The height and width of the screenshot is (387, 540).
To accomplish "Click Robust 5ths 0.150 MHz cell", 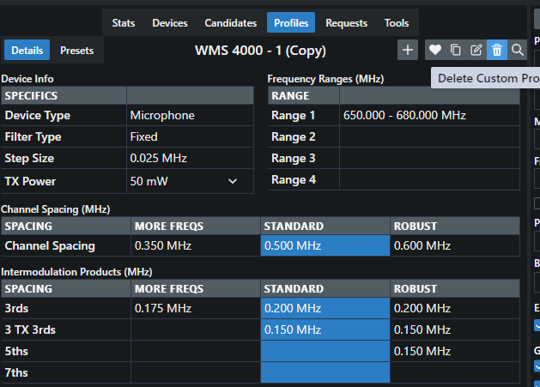I will pos(455,351).
